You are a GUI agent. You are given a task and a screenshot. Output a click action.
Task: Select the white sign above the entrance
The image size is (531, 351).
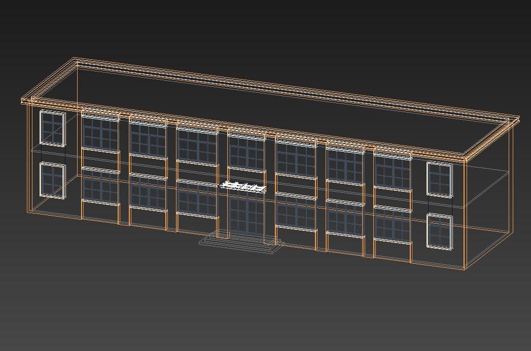243,187
